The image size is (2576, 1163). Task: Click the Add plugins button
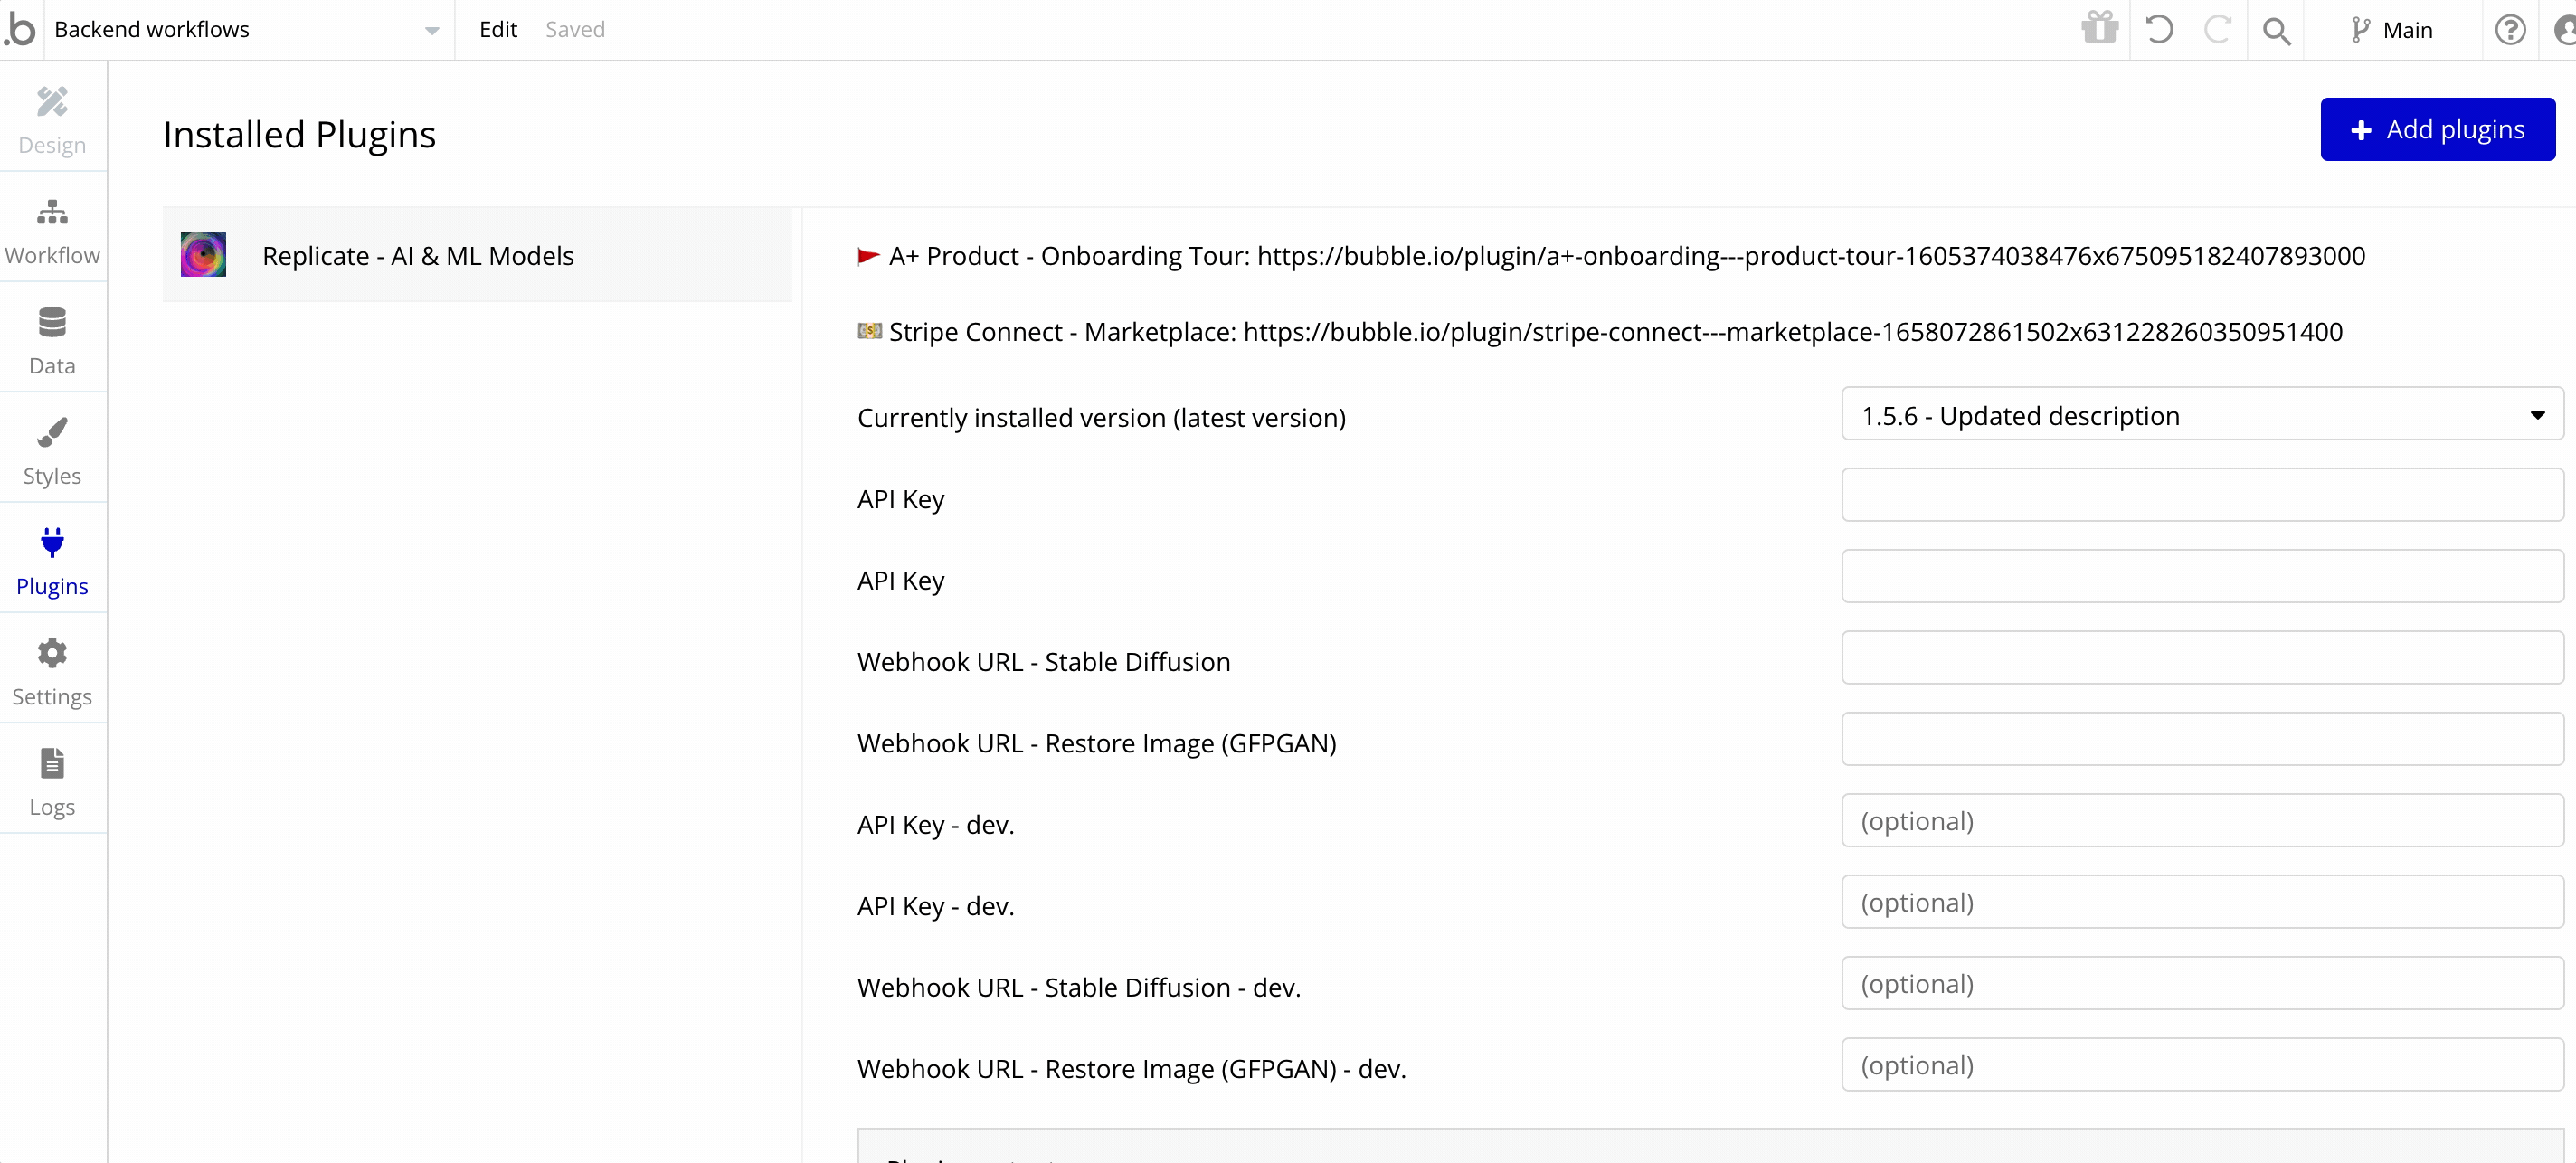[x=2437, y=129]
